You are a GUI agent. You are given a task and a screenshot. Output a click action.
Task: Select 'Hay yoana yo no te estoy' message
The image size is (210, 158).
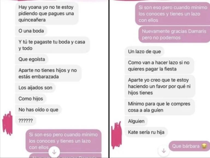tap(47, 13)
